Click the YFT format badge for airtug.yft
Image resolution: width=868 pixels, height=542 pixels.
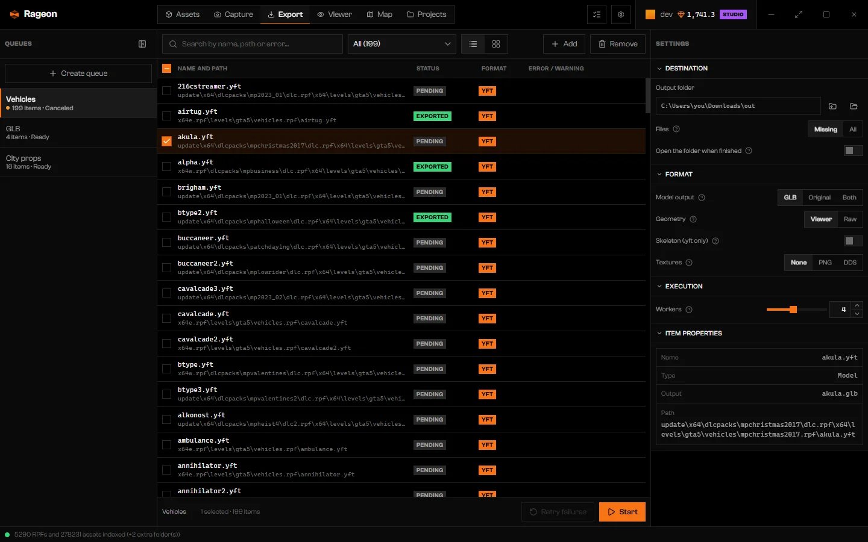(487, 116)
